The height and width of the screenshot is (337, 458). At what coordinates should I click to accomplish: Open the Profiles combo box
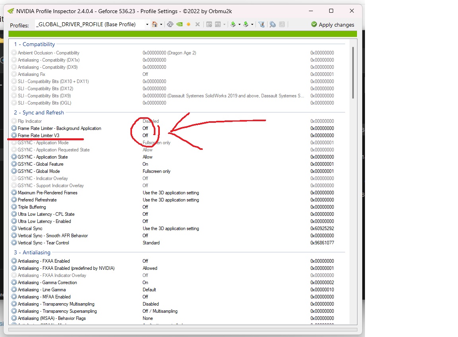92,25
